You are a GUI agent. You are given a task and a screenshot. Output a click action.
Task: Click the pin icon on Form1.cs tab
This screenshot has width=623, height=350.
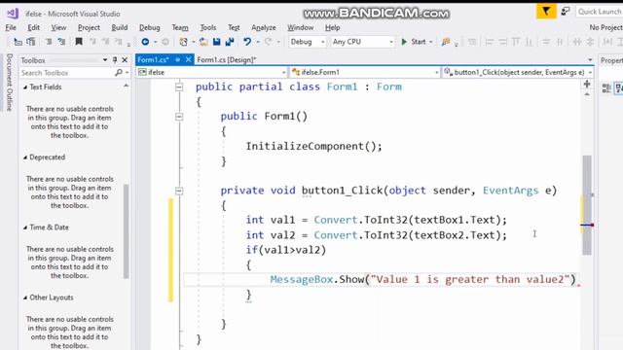(x=177, y=60)
